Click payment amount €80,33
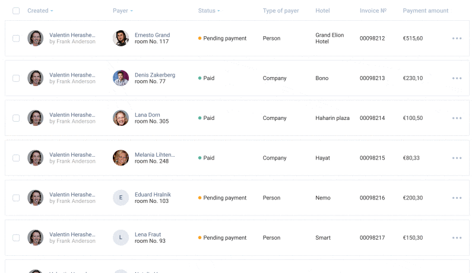Viewport: 475px width, 273px height. point(411,158)
